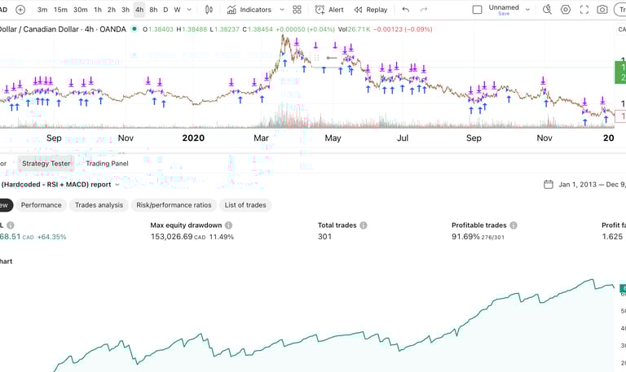Viewport: 626px width, 372px height.
Task: Click the Mar label on time axis
Action: tap(261, 138)
